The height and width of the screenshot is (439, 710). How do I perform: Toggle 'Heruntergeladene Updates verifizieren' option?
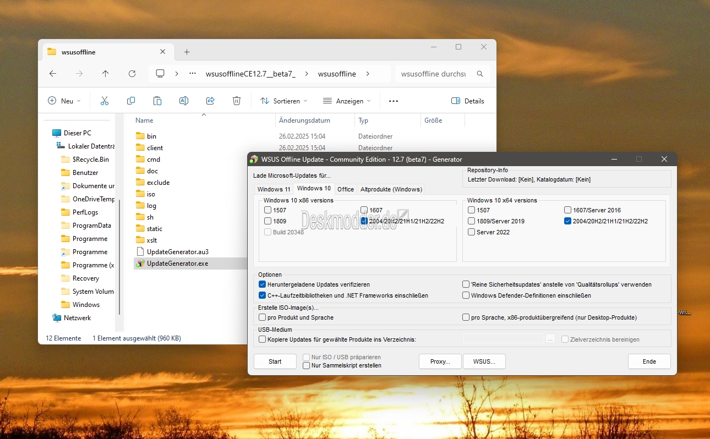point(262,284)
